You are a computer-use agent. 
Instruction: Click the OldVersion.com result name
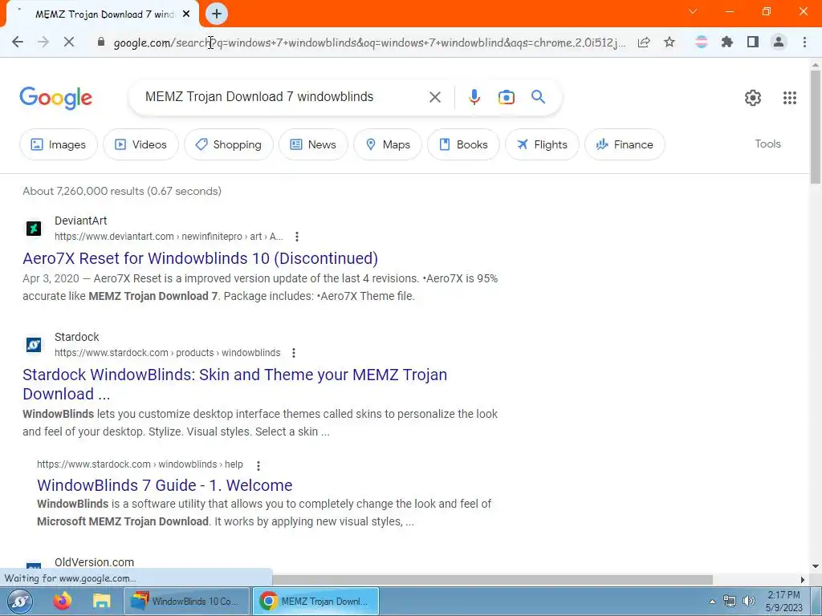click(x=95, y=562)
